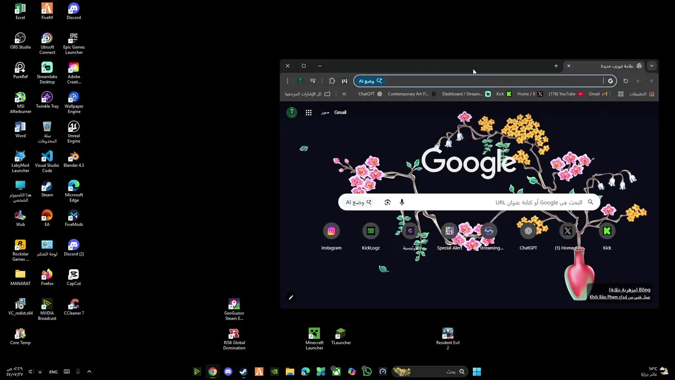675x380 pixels.
Task: Open the ChatGPT bookmark
Action: click(x=370, y=94)
